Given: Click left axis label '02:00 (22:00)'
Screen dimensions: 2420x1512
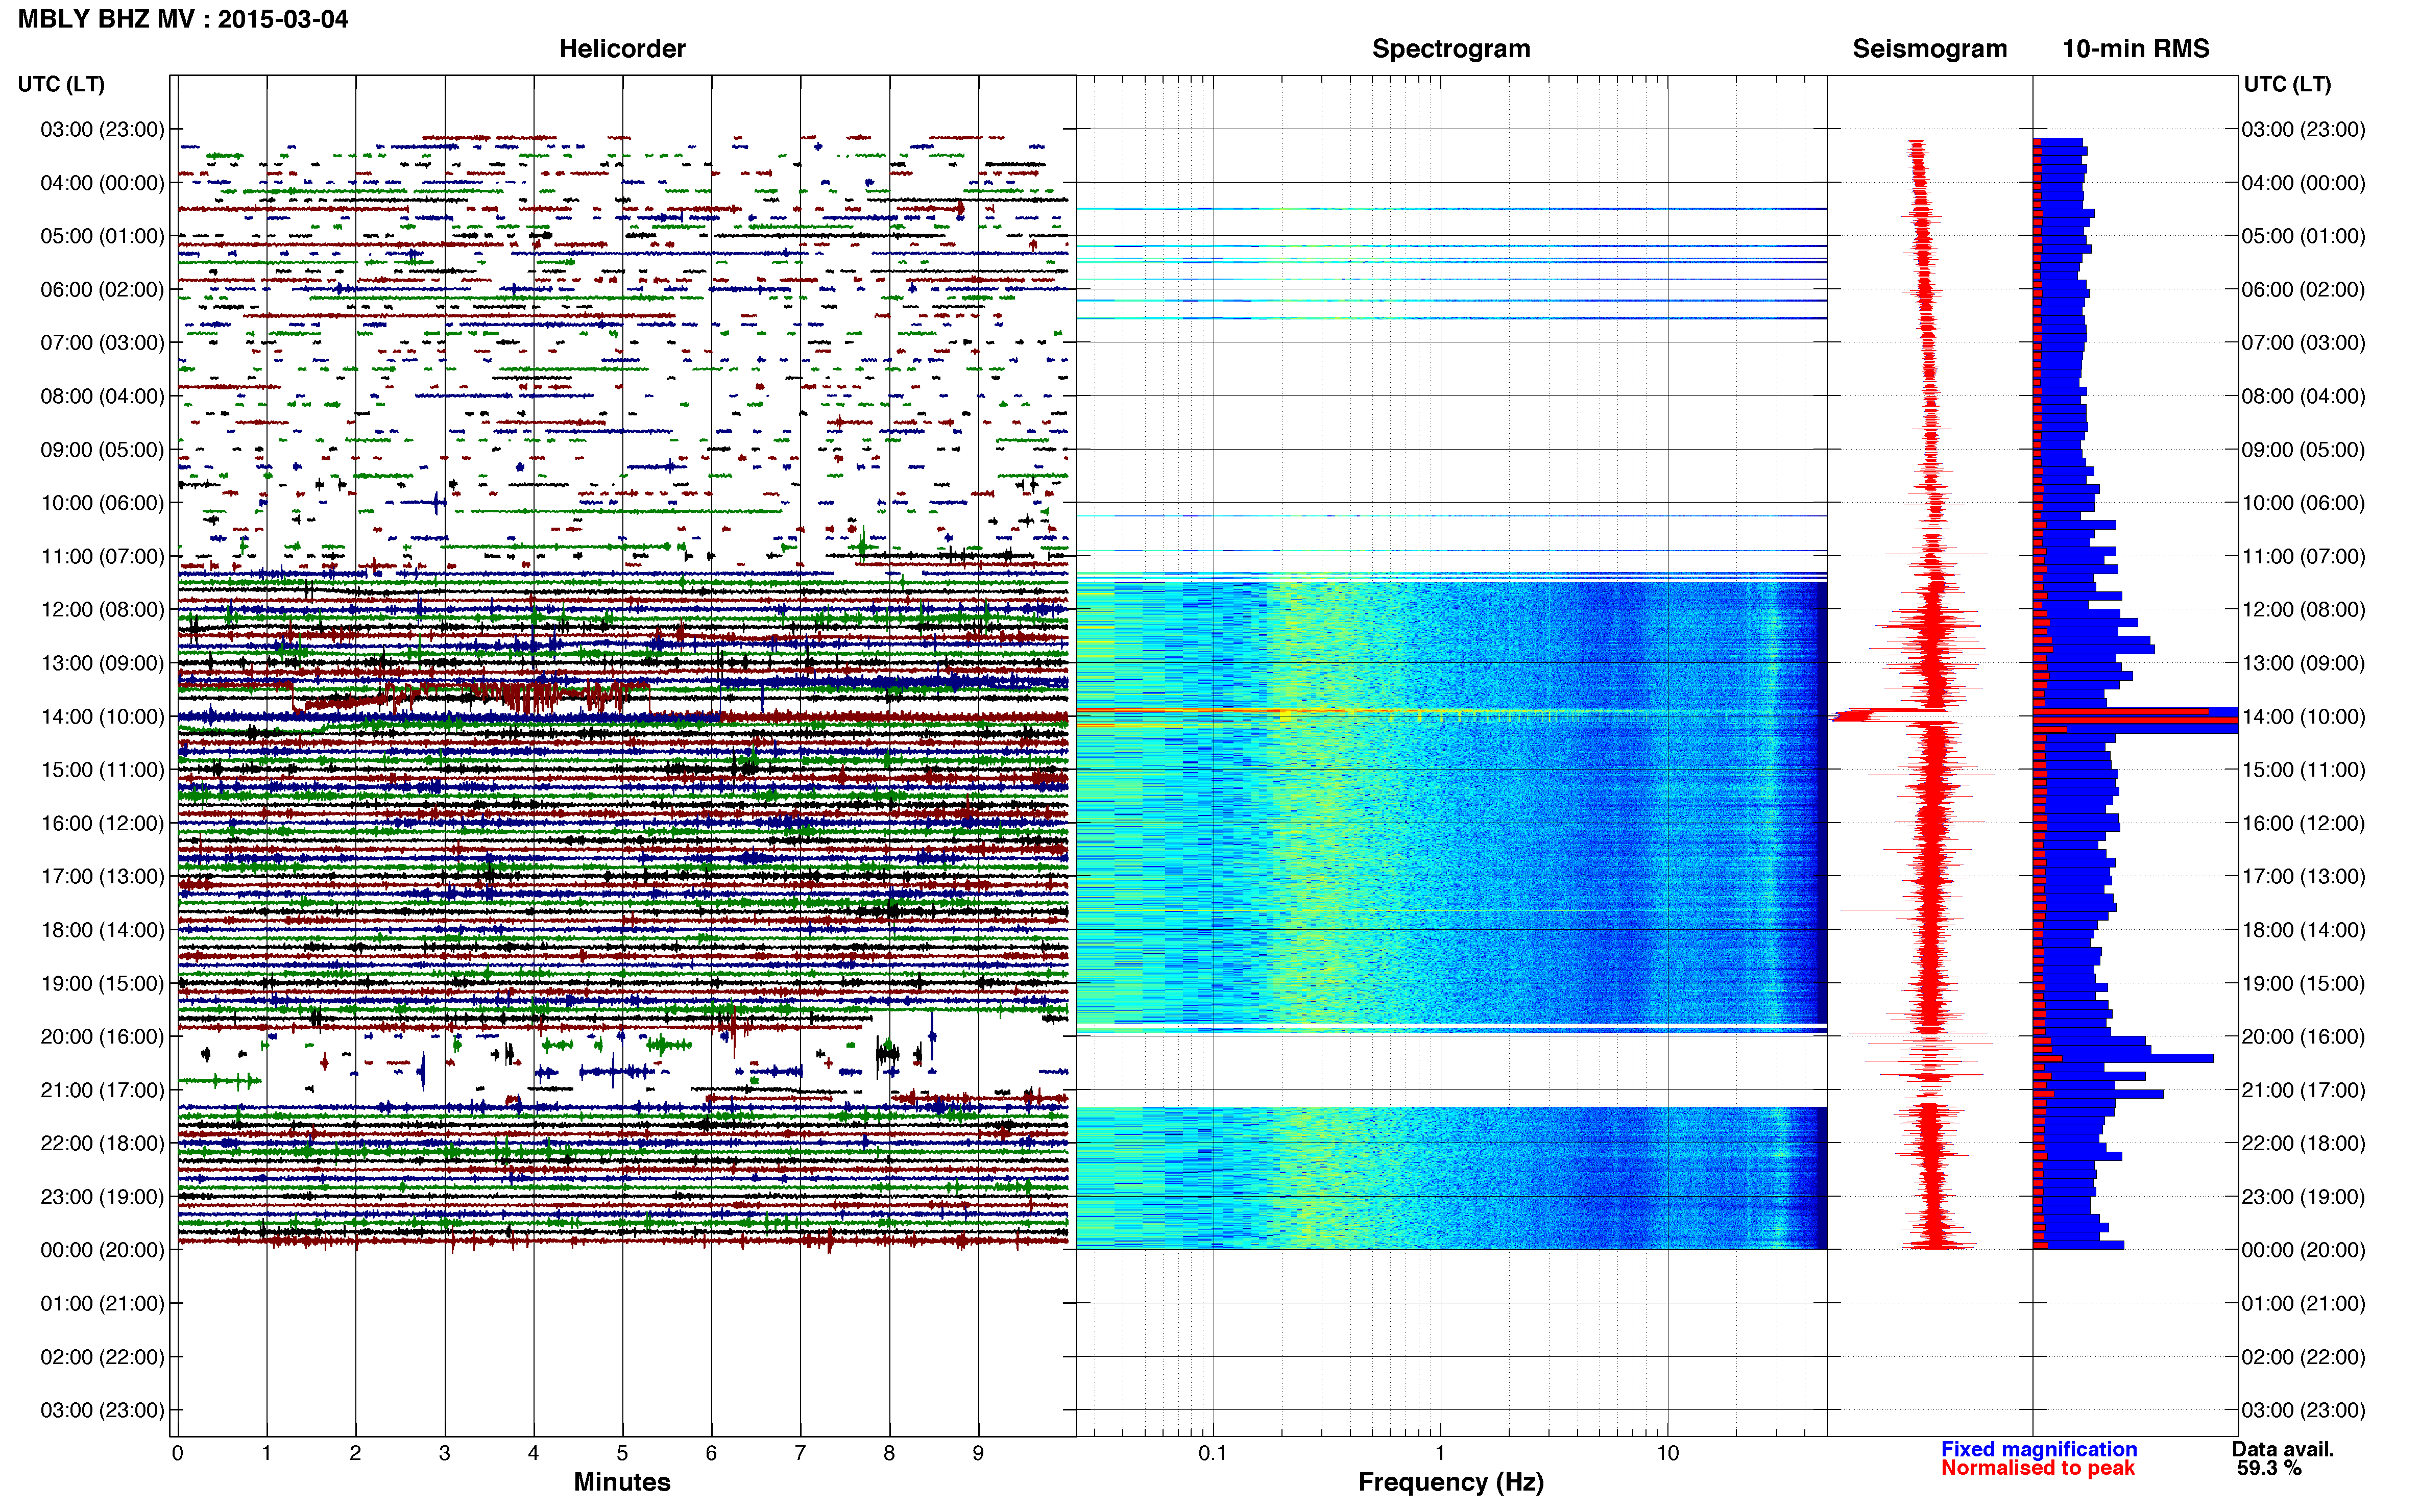Looking at the screenshot, I should tap(102, 1357).
